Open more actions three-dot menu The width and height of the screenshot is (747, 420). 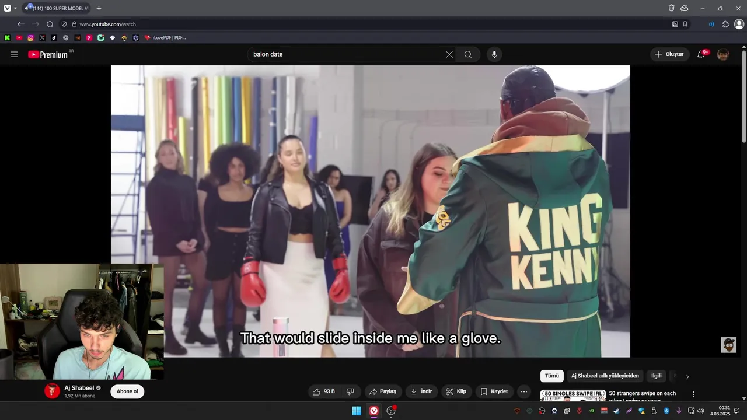[524, 391]
